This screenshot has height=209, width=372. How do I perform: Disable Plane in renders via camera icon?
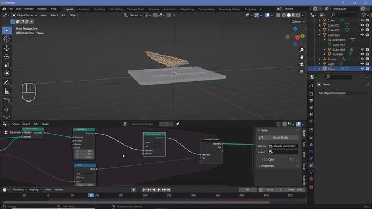[367, 69]
